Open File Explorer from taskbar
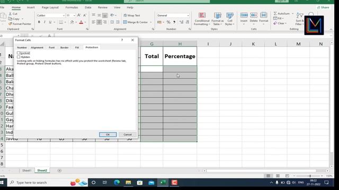339x190 pixels. [128, 183]
